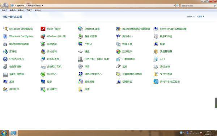Expand the 大图标 view-by dropdown
Image resolution: width=217 pixels, height=136 pixels.
click(200, 17)
